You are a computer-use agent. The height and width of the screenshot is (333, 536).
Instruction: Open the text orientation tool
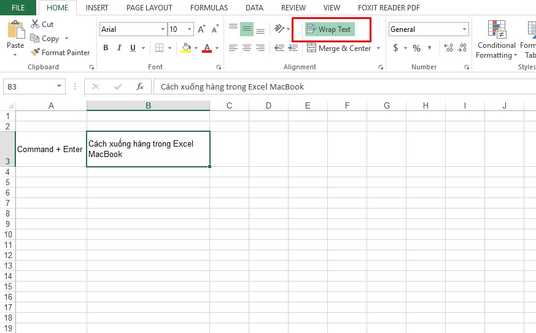(279, 29)
